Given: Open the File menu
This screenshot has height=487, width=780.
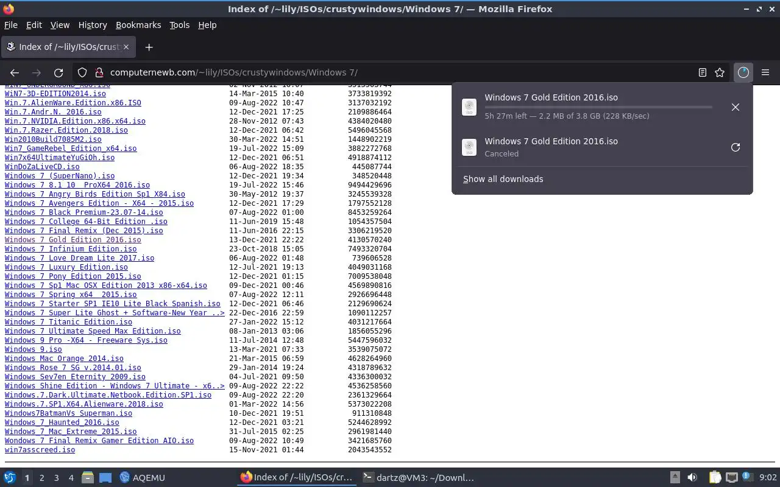Looking at the screenshot, I should (11, 25).
